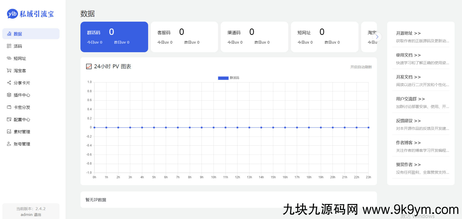Click the 插件中心 layers icon

[9, 95]
